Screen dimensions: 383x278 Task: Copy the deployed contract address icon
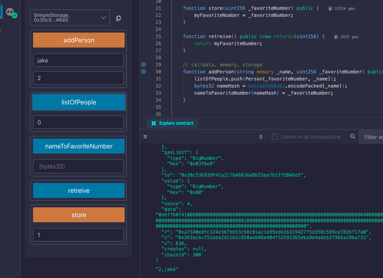click(x=118, y=18)
